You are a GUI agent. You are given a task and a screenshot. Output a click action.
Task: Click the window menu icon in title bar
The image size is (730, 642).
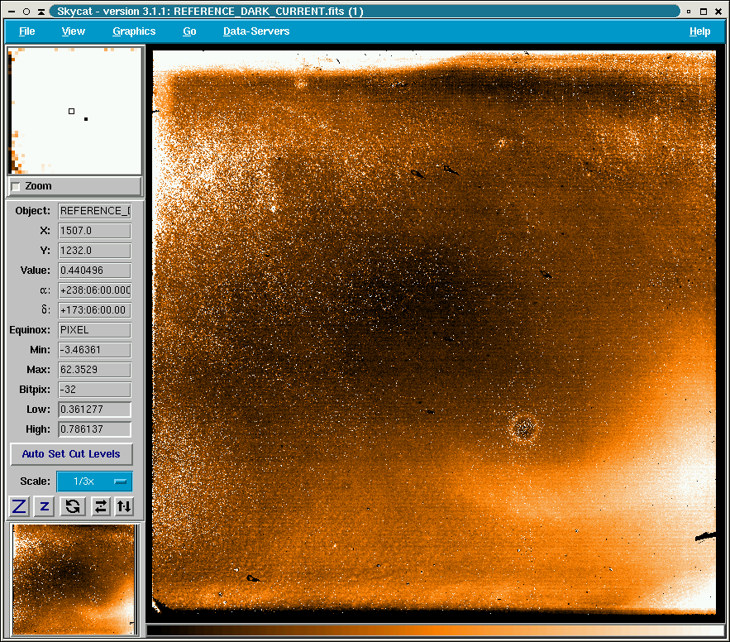(x=11, y=11)
